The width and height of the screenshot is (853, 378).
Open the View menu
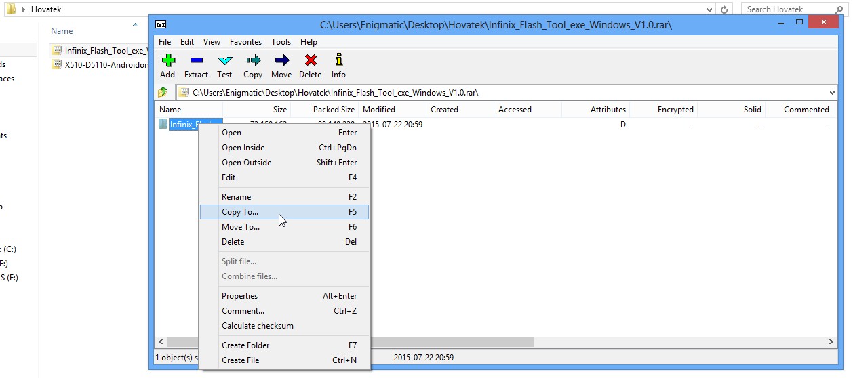coord(212,42)
